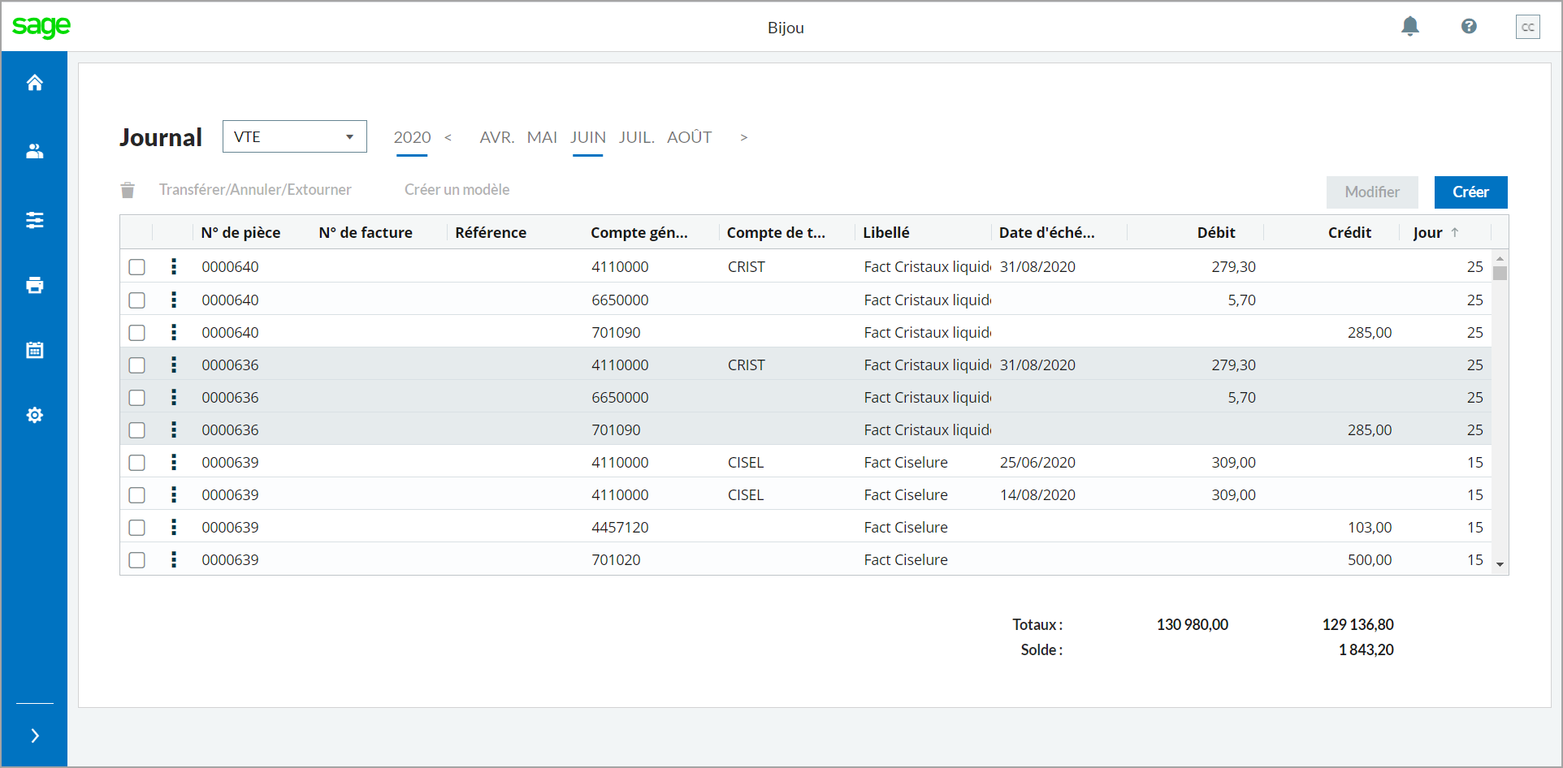This screenshot has height=768, width=1563.
Task: Select the 103,00 credit cell
Action: (1370, 527)
